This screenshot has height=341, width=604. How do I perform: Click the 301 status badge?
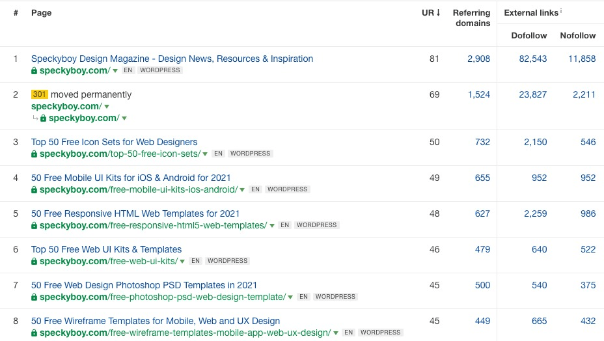[x=39, y=94]
